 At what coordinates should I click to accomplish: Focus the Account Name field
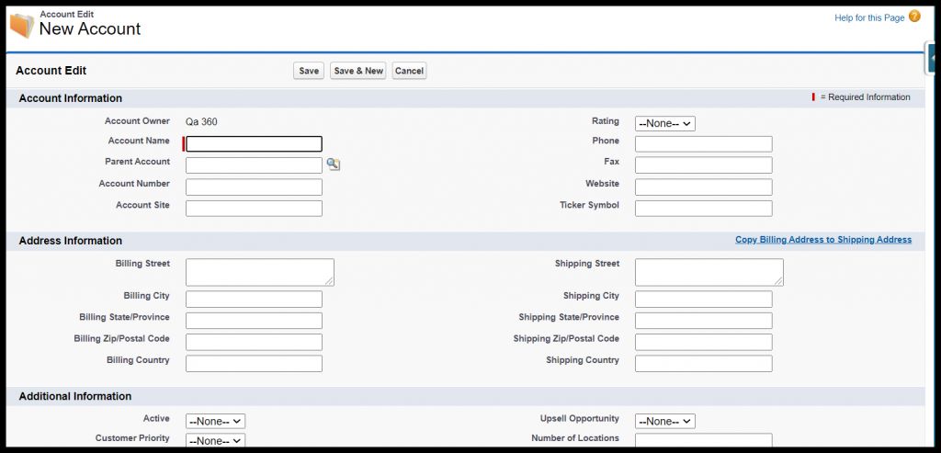[x=255, y=143]
